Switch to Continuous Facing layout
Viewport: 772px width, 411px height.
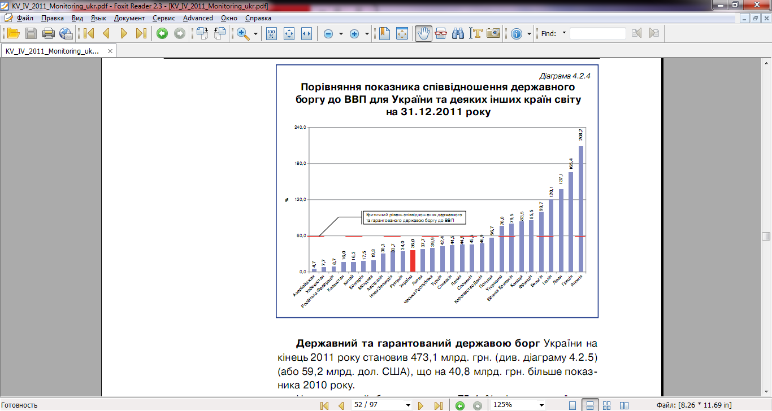click(x=607, y=405)
